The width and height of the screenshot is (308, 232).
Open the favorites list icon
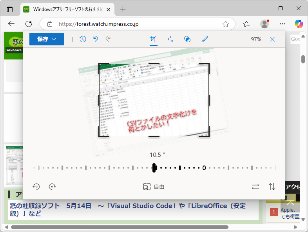click(x=246, y=24)
